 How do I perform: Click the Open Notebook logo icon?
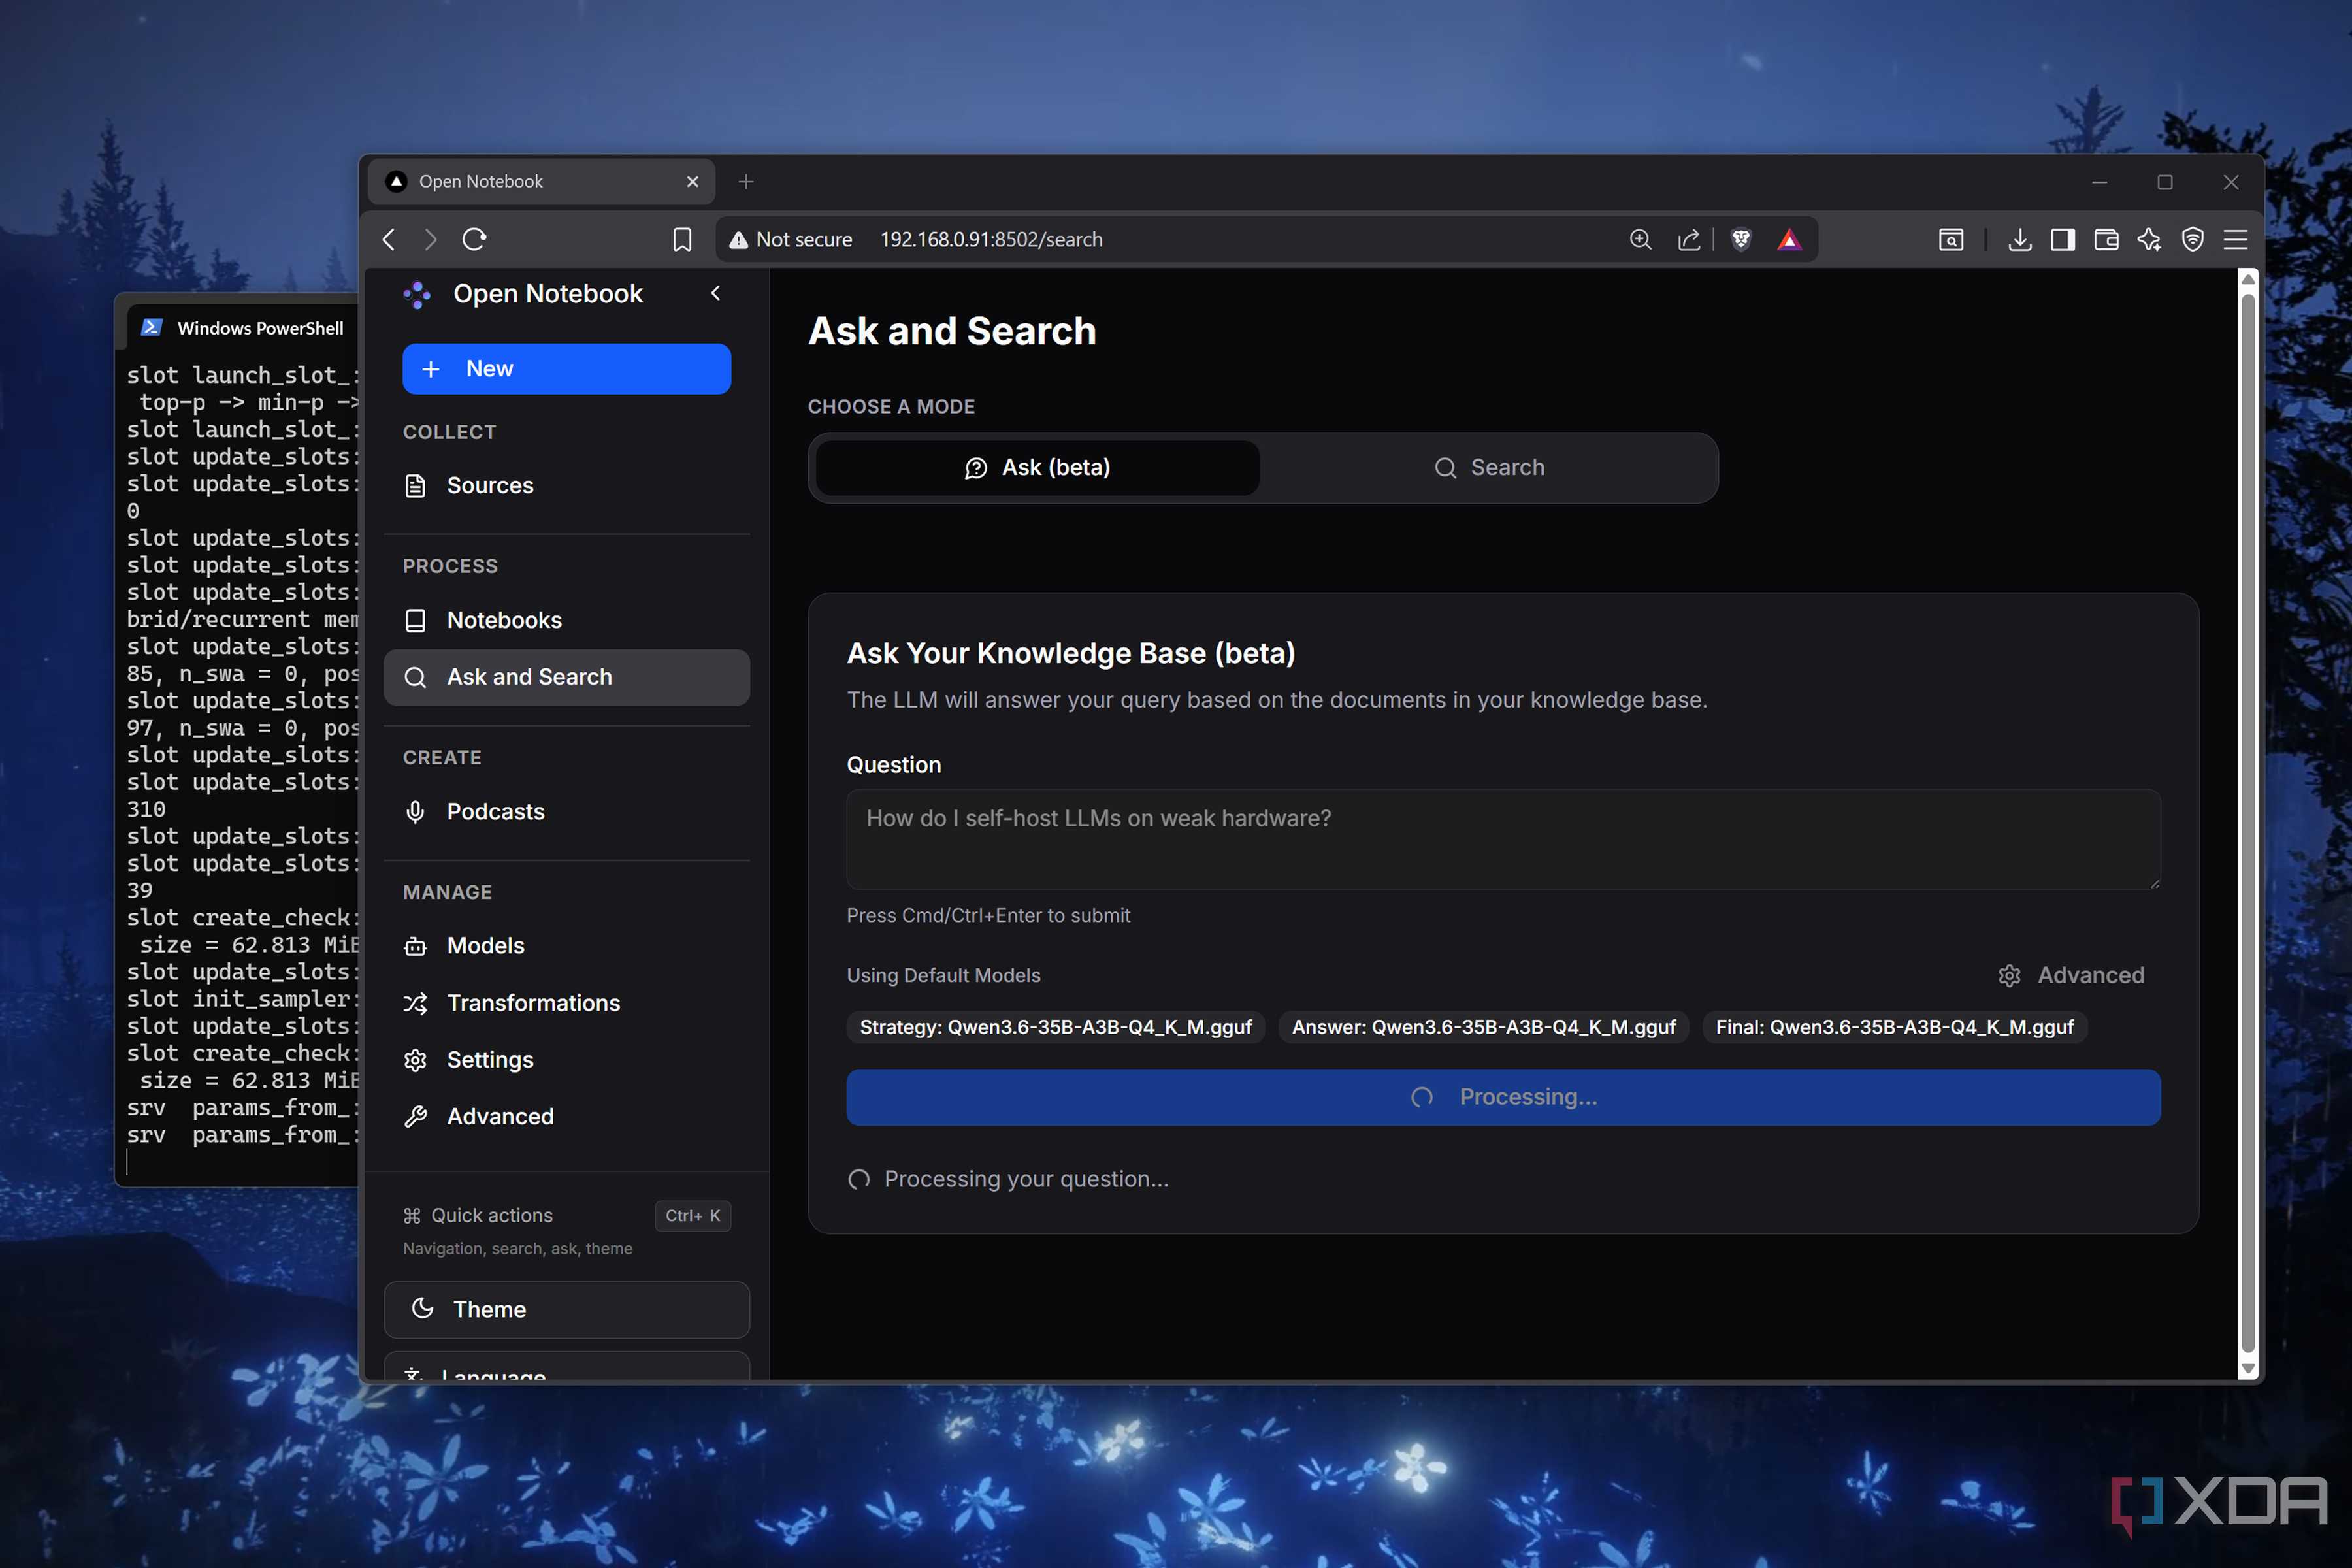(417, 294)
